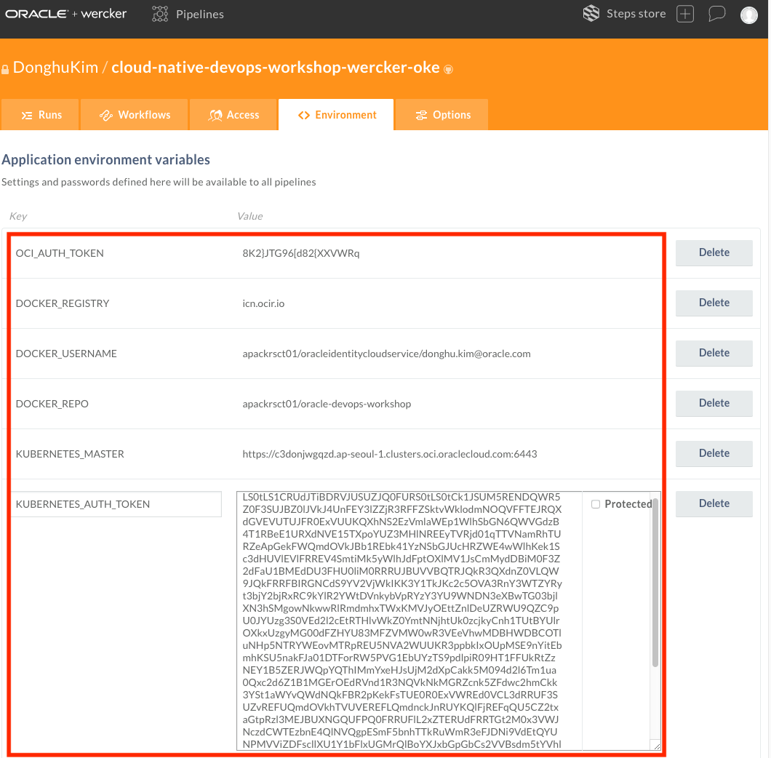Click the Application environment variables heading
Screen dimensions: 771x758
point(105,160)
